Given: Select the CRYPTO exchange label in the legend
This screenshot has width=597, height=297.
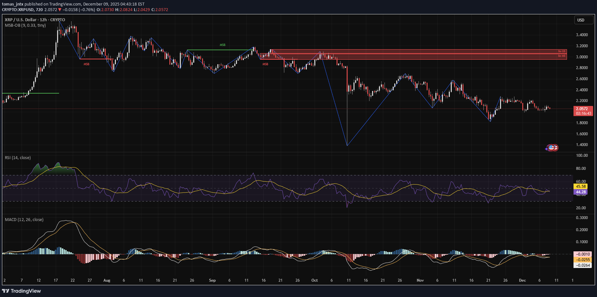Looking at the screenshot, I should [x=57, y=20].
